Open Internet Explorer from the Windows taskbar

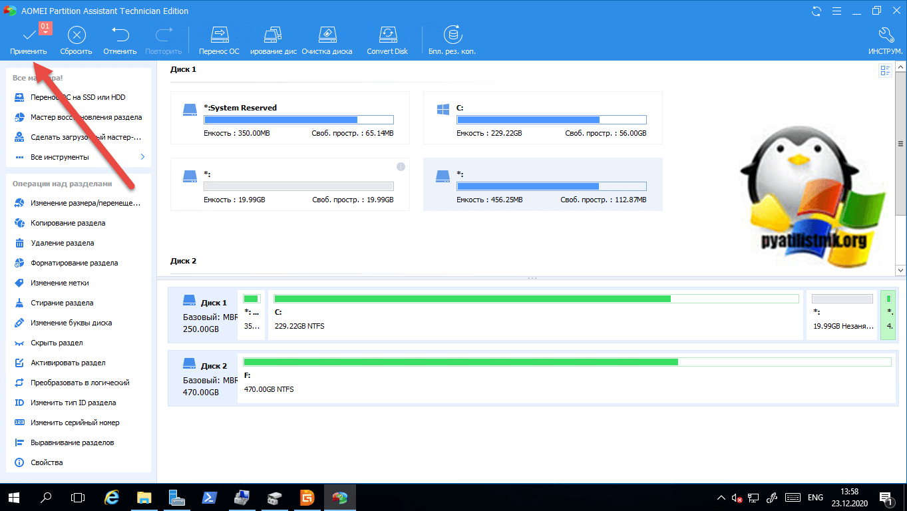click(x=112, y=497)
